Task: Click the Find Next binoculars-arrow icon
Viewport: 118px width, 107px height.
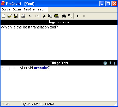Action: click(x=70, y=16)
